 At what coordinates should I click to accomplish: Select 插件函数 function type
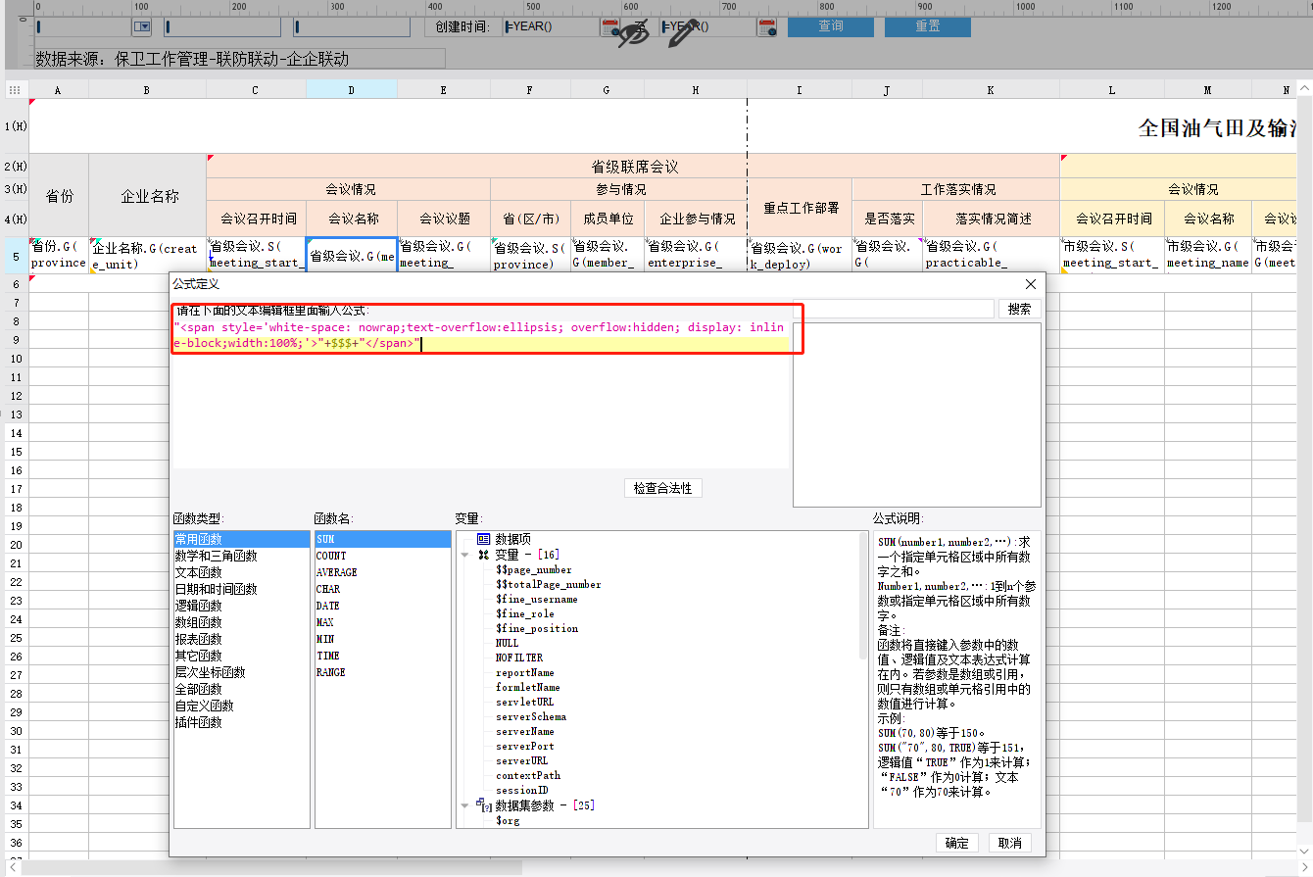(241, 722)
